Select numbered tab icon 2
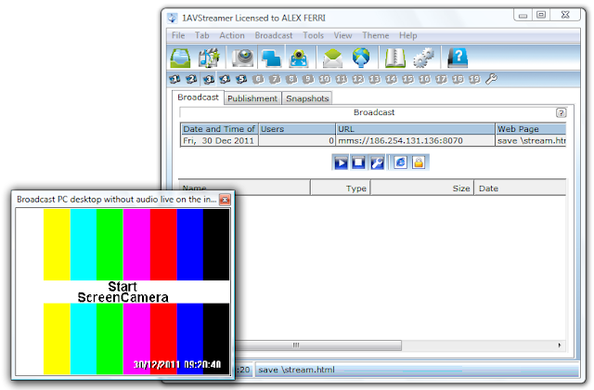 191,79
